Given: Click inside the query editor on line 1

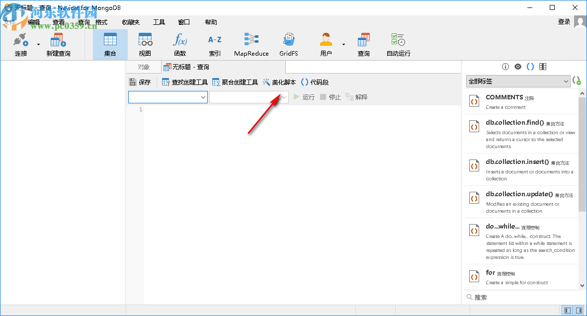Looking at the screenshot, I should coord(302,110).
